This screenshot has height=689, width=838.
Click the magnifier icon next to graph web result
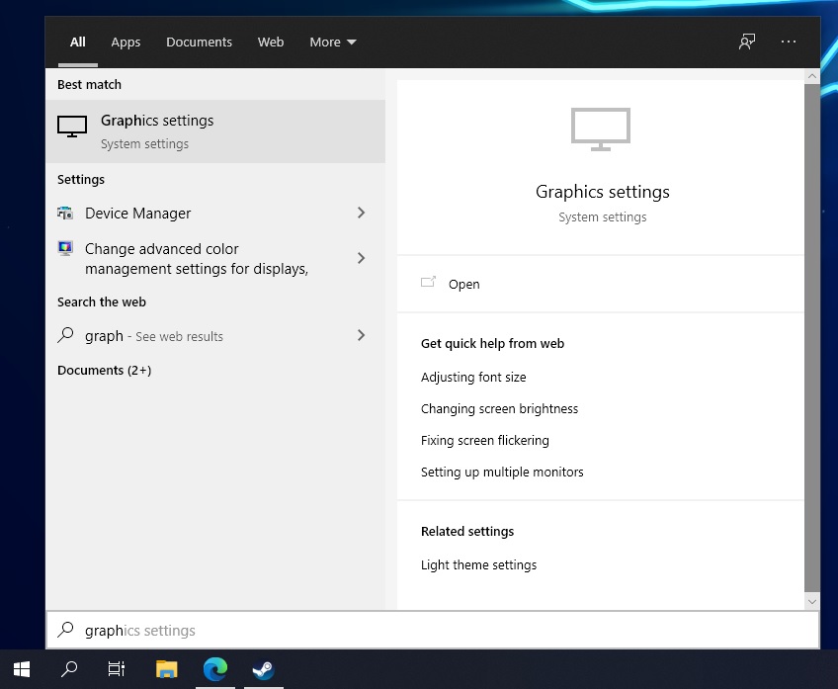pos(65,335)
